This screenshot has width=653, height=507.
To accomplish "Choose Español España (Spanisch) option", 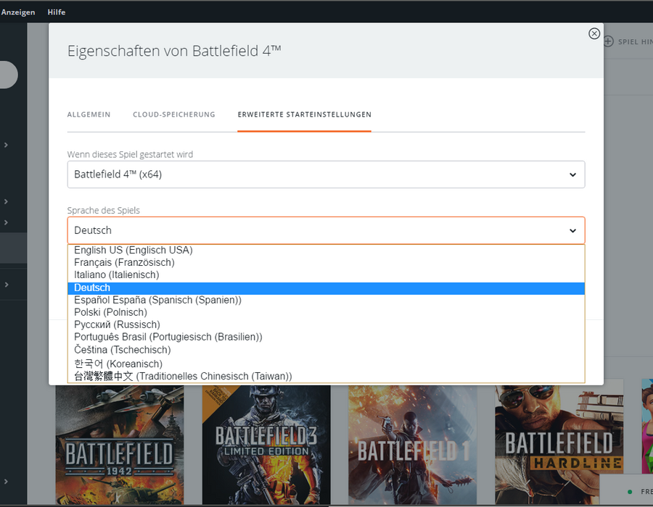I will point(326,300).
